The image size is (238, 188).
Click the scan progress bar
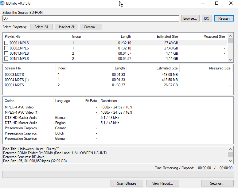click(118, 174)
